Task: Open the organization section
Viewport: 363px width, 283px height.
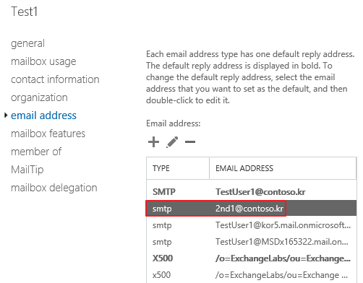Action: [x=39, y=97]
